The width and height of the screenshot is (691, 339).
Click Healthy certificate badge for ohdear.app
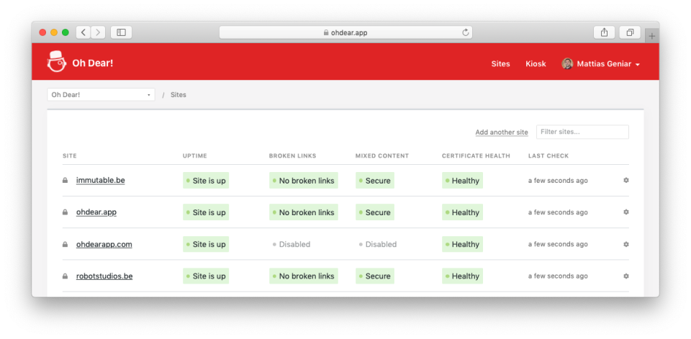[462, 212]
